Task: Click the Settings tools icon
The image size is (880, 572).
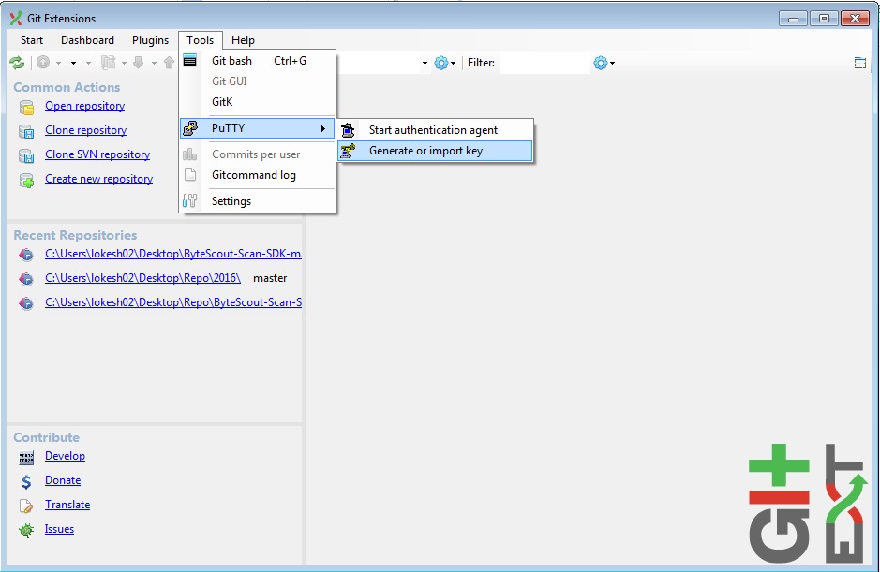Action: (189, 200)
